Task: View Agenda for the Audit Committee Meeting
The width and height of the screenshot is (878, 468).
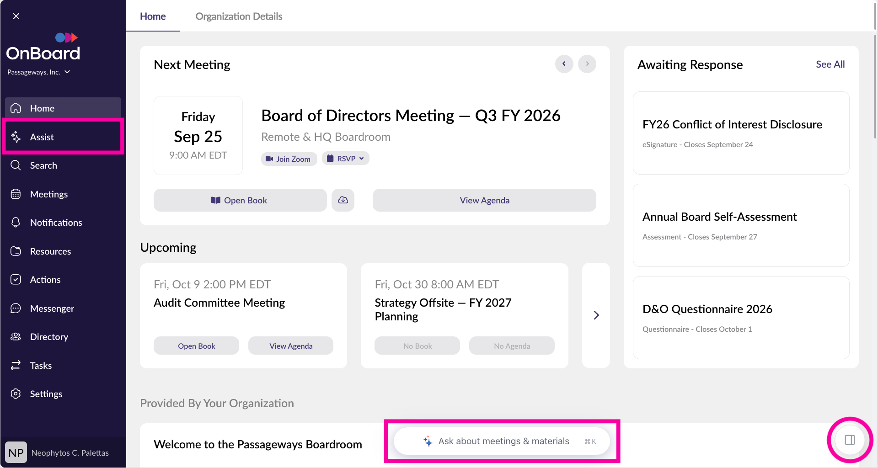Action: (291, 346)
